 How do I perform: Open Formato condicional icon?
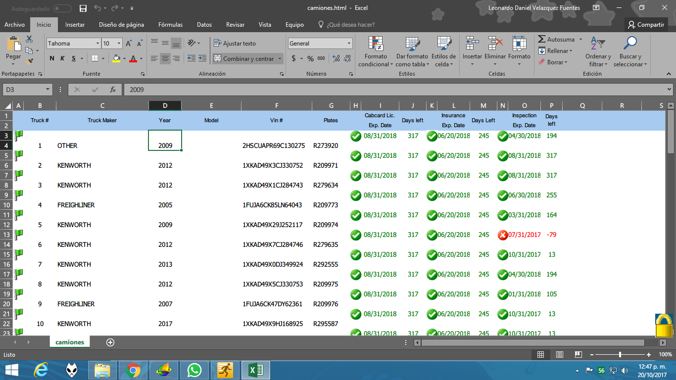pos(376,44)
